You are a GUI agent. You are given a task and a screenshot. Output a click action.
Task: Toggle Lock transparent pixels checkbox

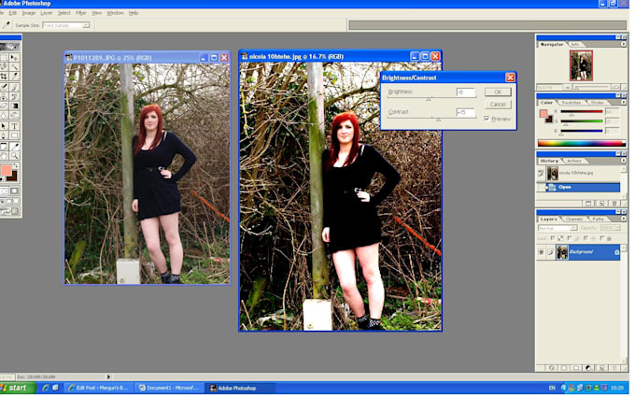553,238
